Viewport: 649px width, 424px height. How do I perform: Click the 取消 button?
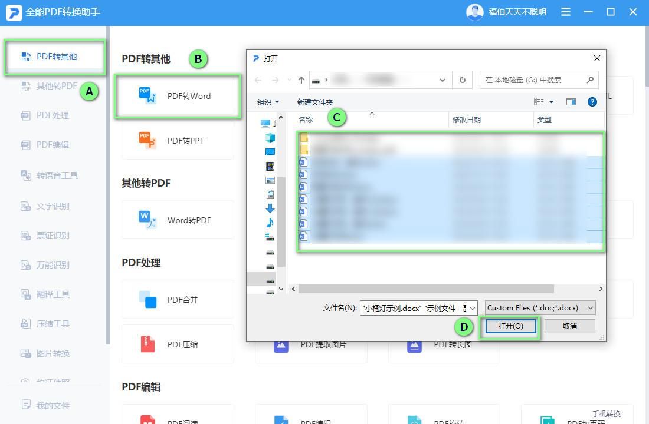tap(569, 326)
